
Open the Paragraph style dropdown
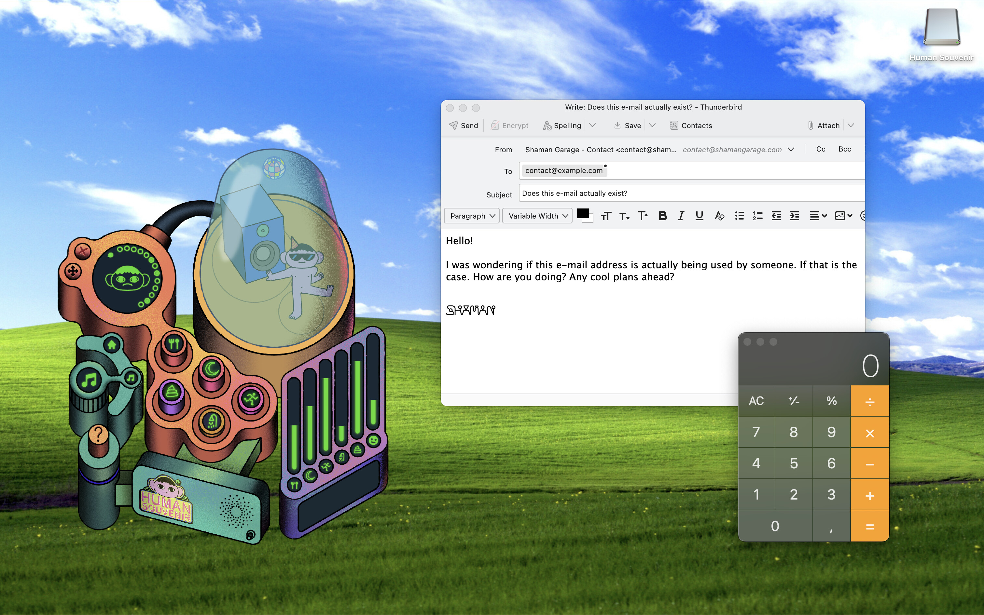coord(471,216)
